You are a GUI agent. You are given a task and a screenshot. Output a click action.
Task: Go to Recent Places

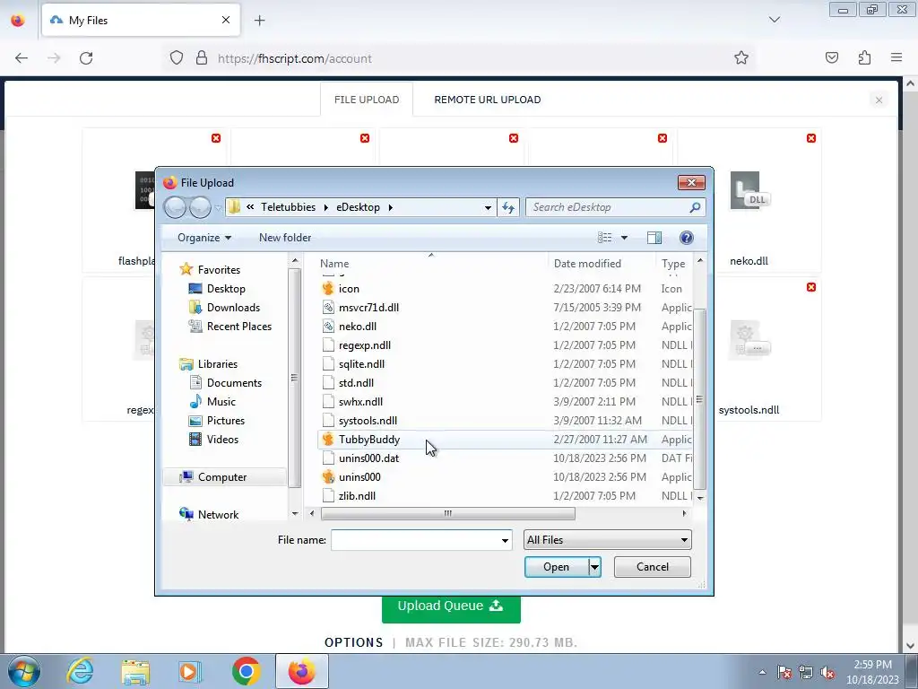(x=238, y=327)
